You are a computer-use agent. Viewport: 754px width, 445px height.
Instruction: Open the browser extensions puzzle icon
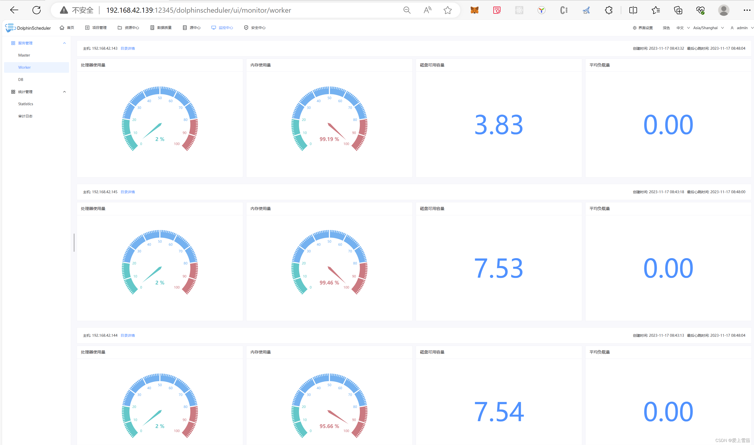click(609, 10)
